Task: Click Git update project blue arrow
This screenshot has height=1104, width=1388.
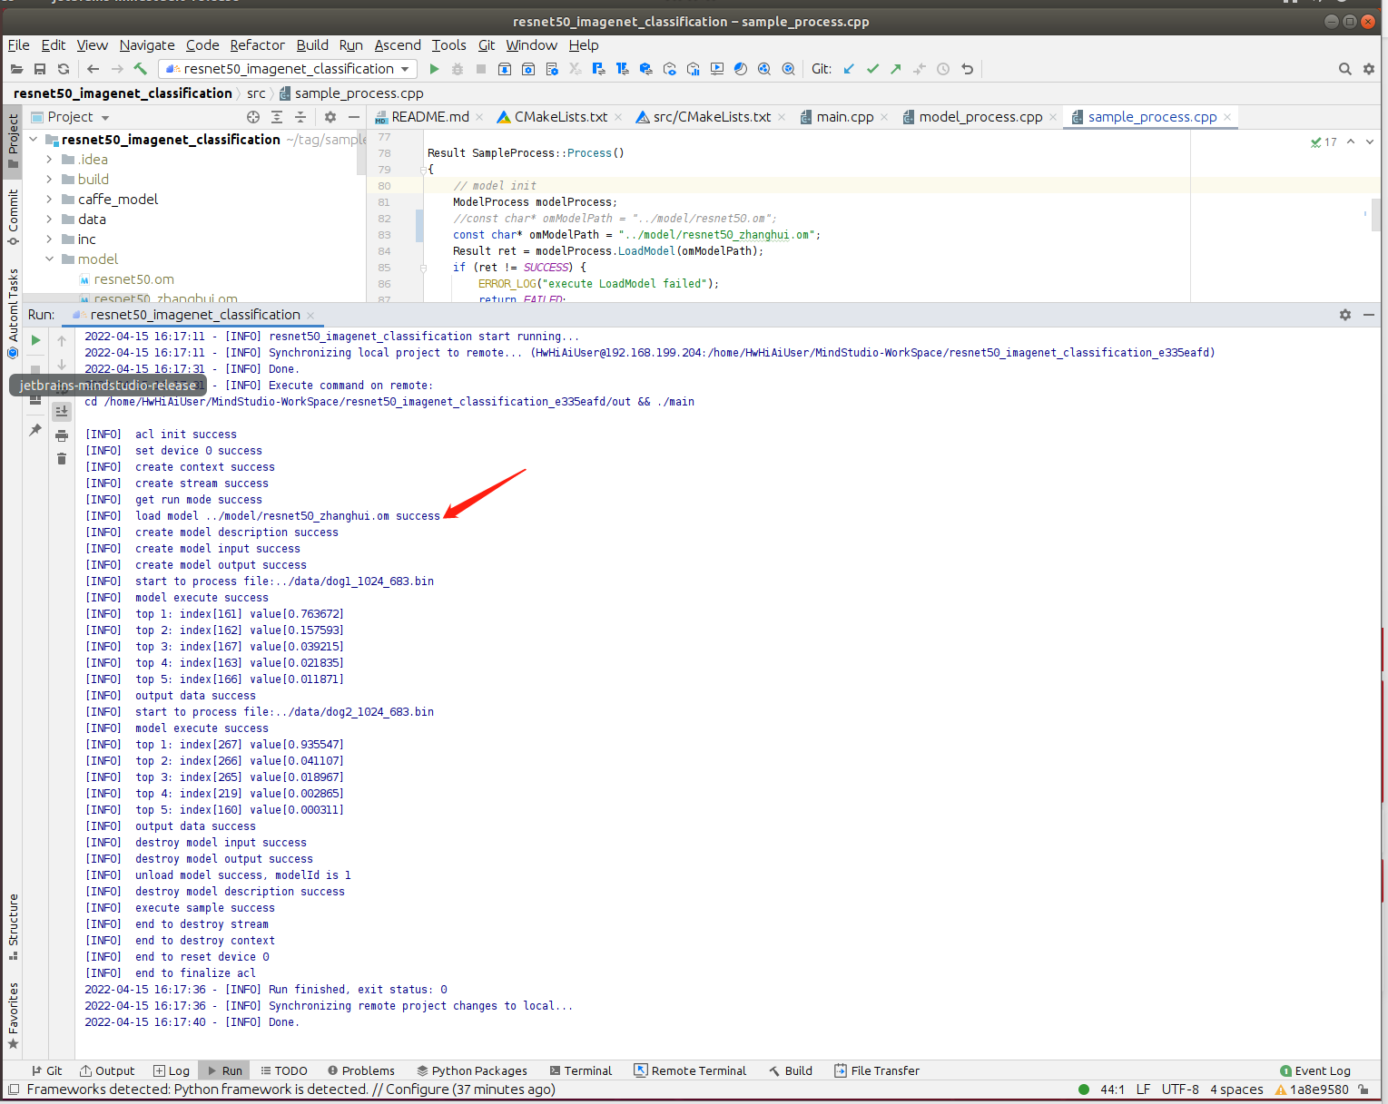Action: tap(849, 69)
